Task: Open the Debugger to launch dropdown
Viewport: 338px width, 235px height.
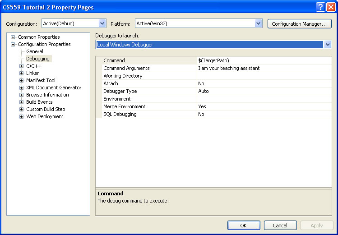Action: click(328, 45)
